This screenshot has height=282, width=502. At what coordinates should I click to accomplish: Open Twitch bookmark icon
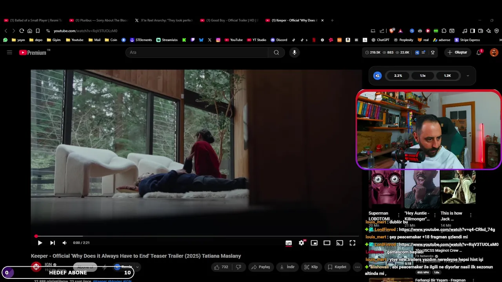click(193, 40)
